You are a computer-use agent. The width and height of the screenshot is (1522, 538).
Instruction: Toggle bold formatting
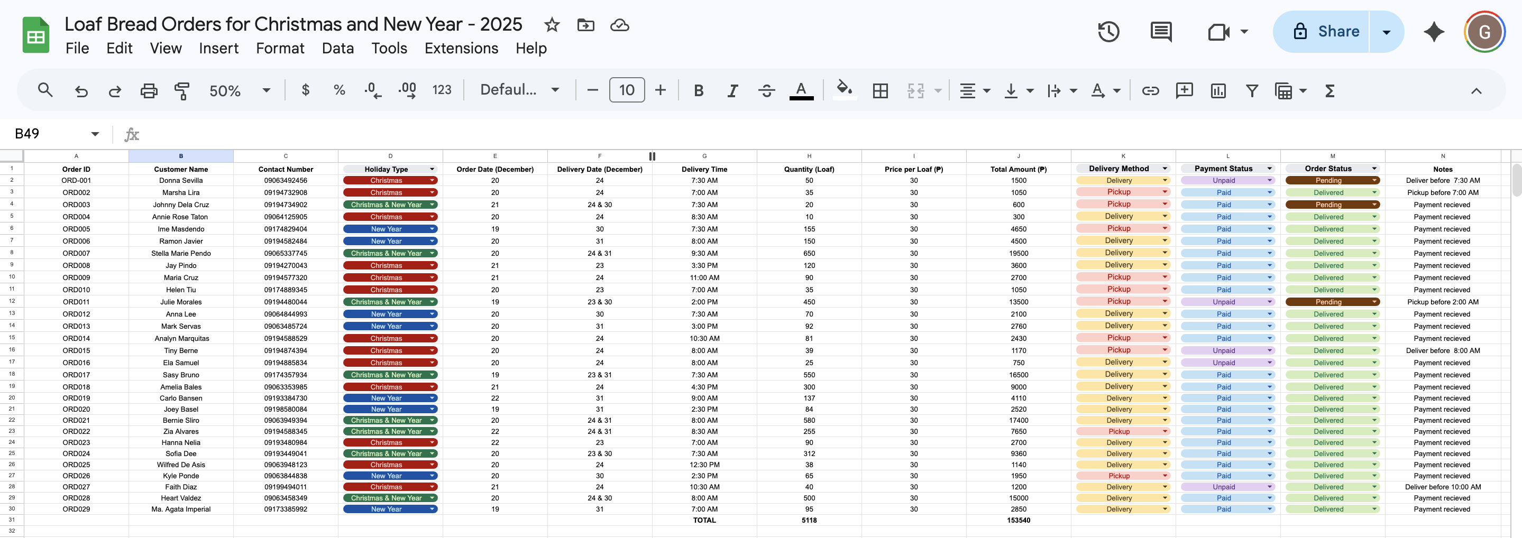[699, 90]
